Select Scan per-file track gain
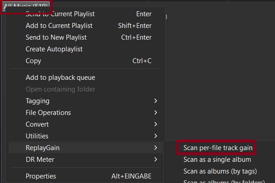The width and height of the screenshot is (275, 183). (x=218, y=147)
